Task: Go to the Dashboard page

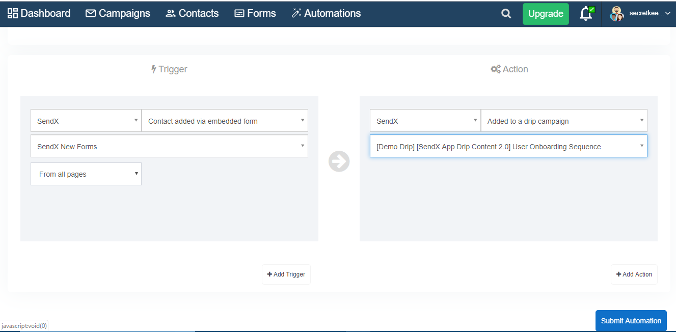Action: (39, 13)
